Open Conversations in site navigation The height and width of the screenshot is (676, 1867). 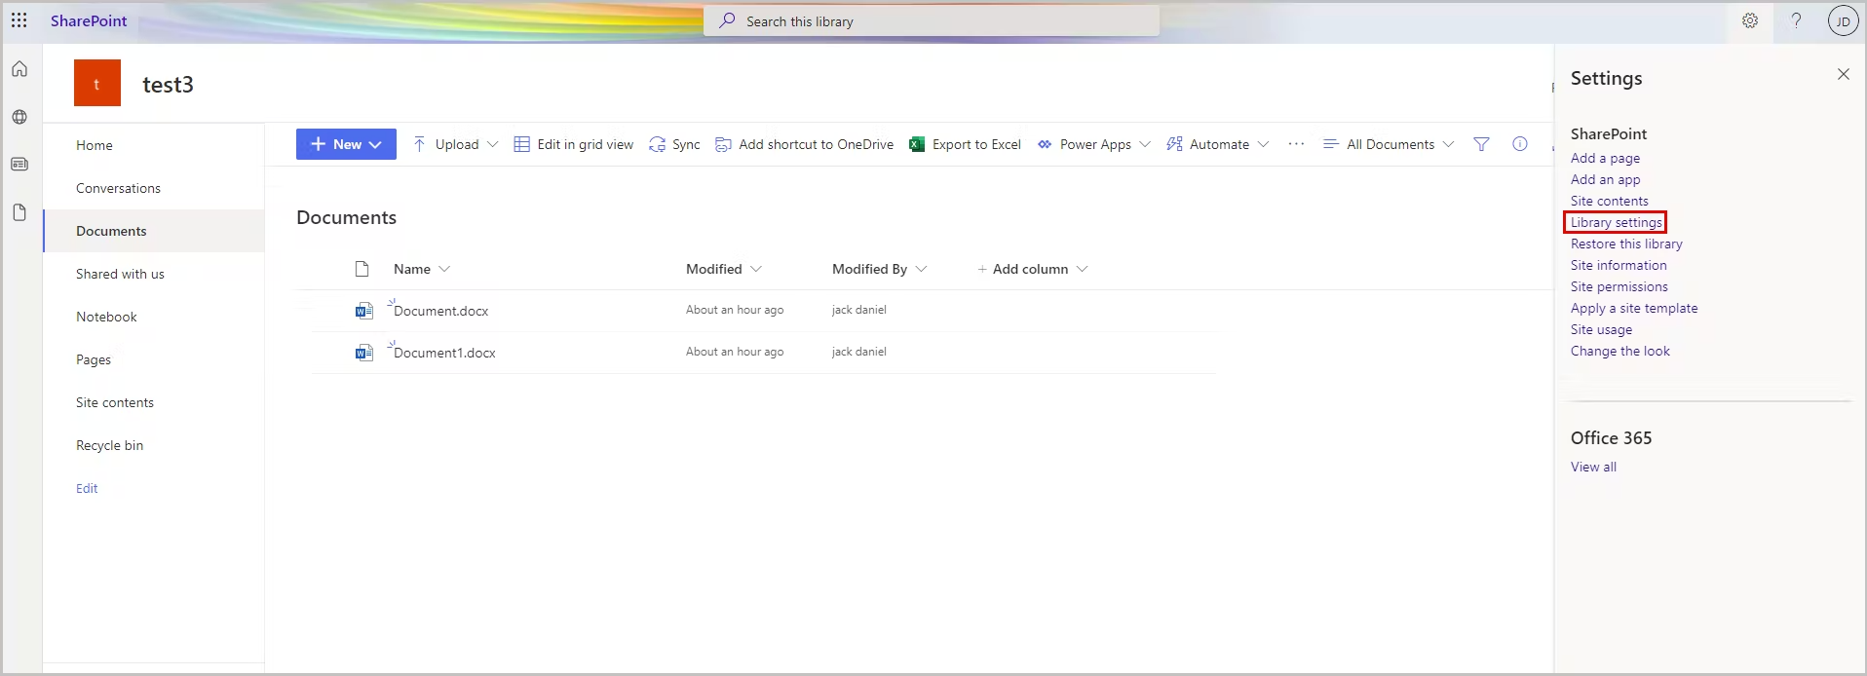tap(118, 188)
